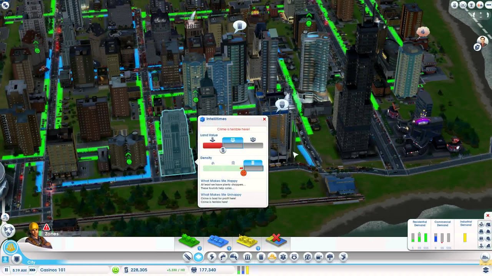Image resolution: width=492 pixels, height=276 pixels.
Task: Open the Power lightning bolt menu
Action: pyautogui.click(x=211, y=257)
